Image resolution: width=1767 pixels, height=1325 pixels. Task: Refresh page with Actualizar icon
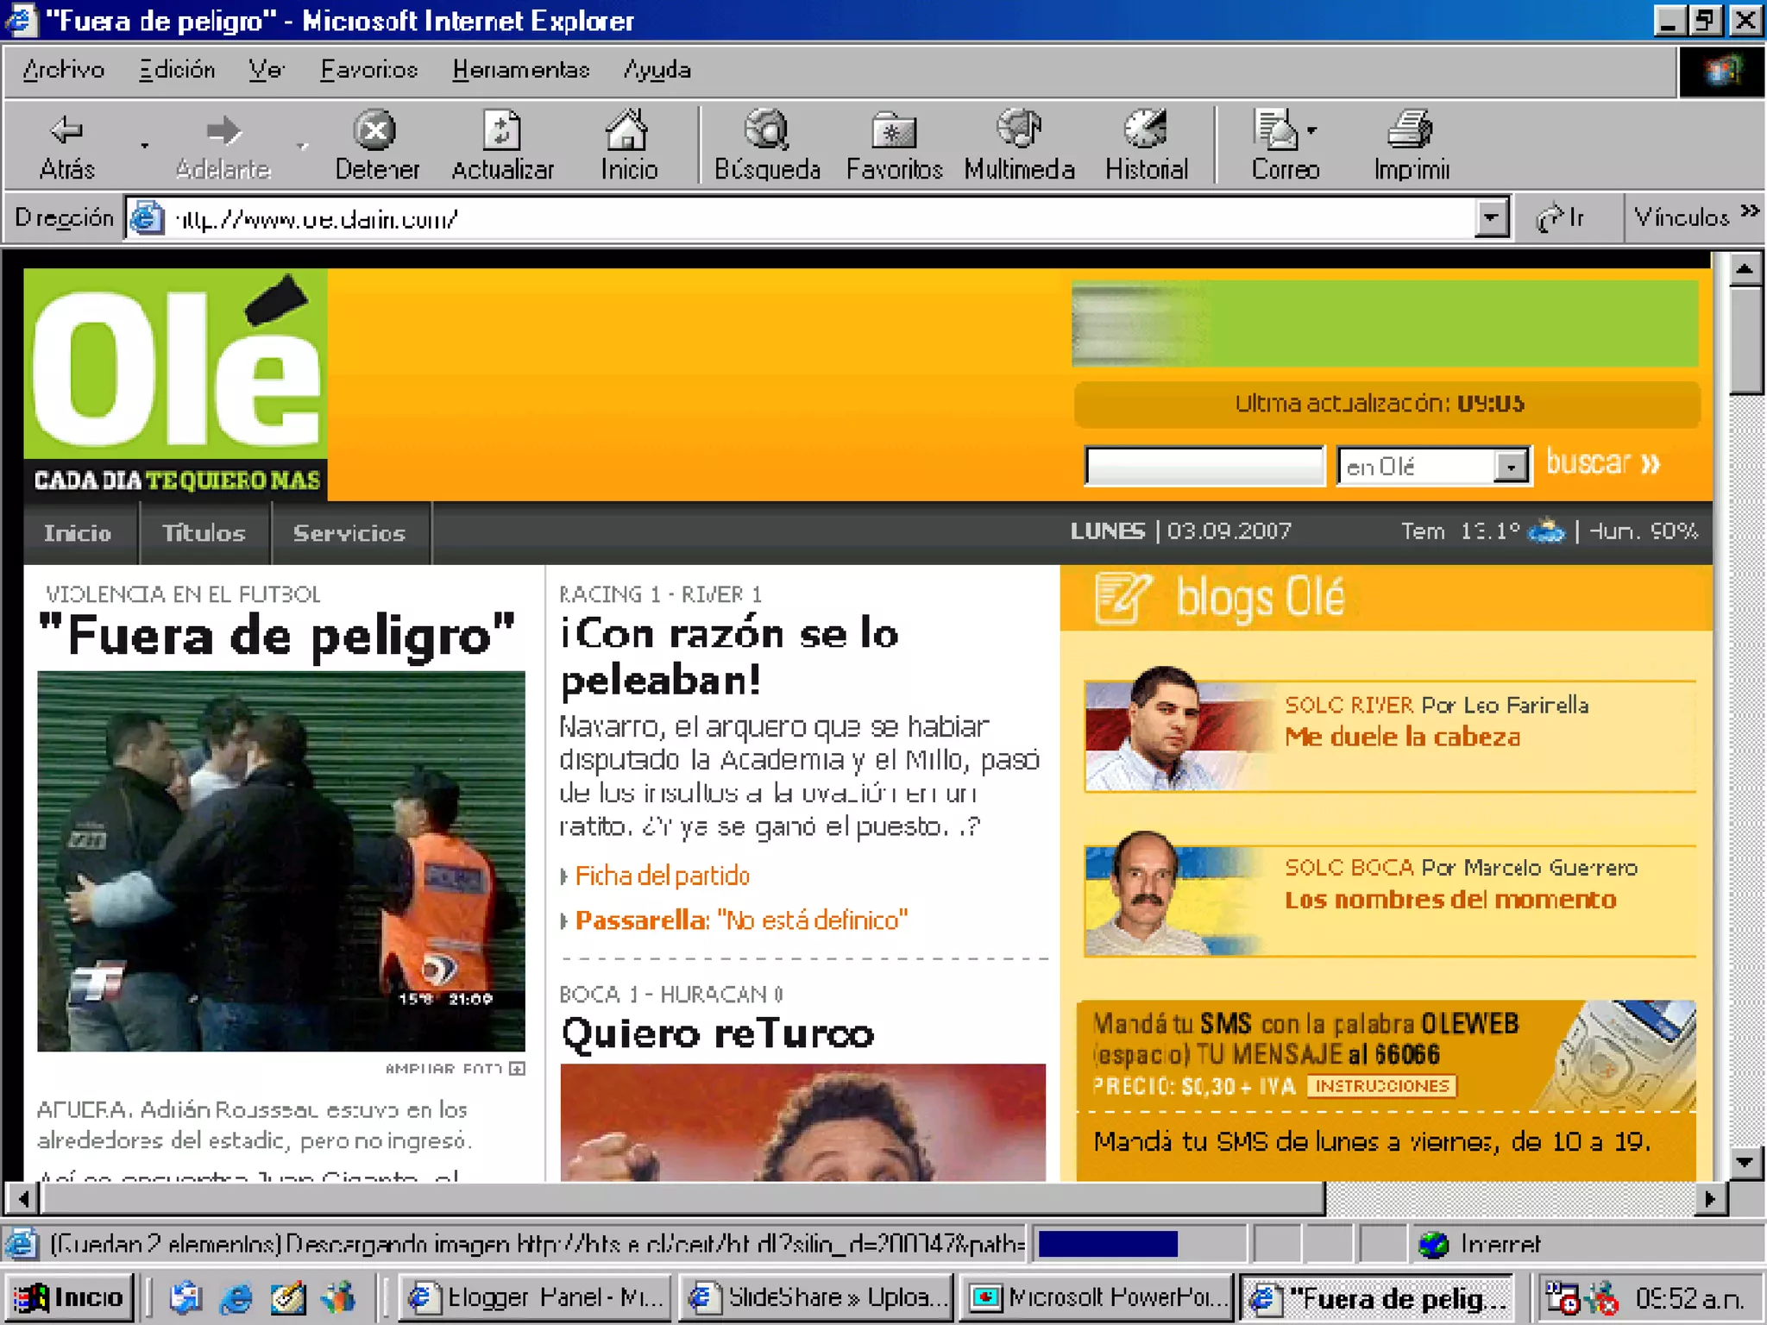pos(502,131)
